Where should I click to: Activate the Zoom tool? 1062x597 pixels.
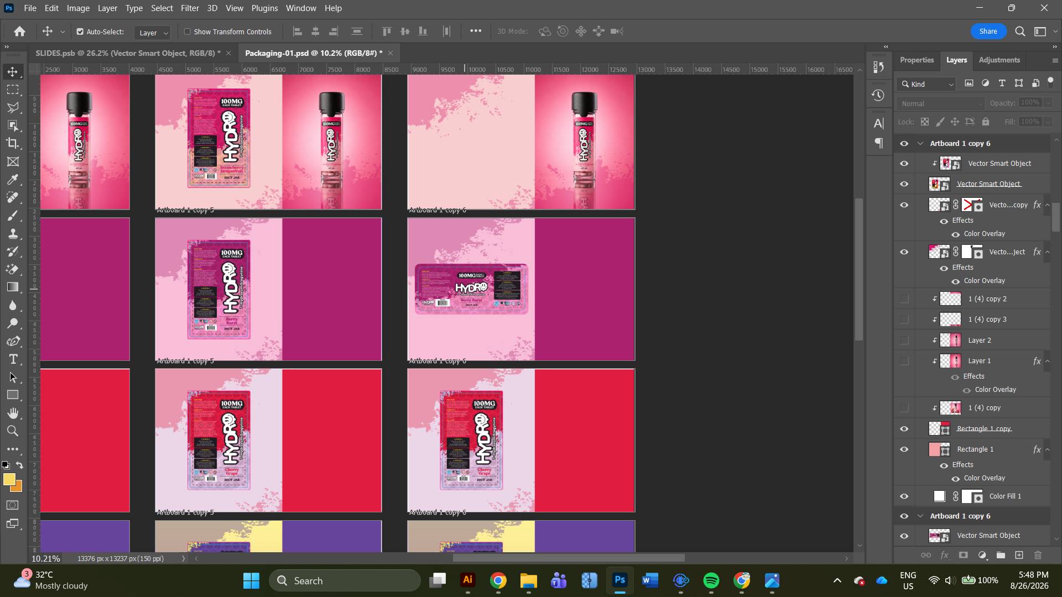click(x=12, y=431)
